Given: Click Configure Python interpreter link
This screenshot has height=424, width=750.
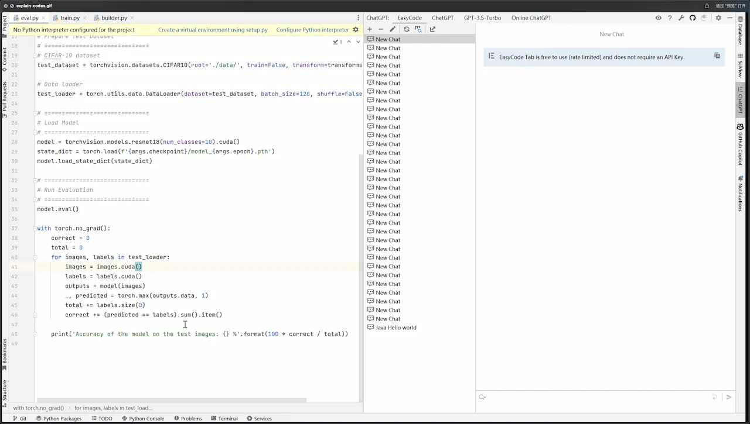Looking at the screenshot, I should (312, 30).
